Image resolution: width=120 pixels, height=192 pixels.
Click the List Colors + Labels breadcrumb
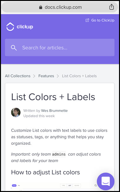pyautogui.click(x=79, y=76)
